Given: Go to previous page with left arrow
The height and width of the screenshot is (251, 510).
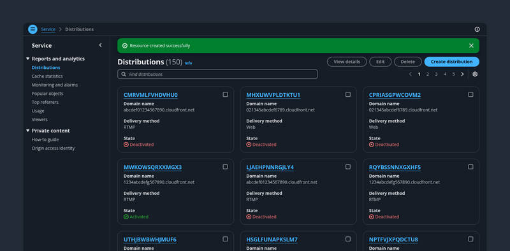Looking at the screenshot, I should [411, 74].
